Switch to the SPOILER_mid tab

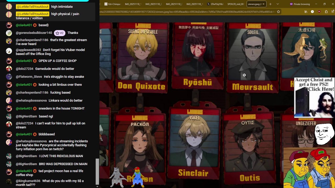click(x=235, y=4)
